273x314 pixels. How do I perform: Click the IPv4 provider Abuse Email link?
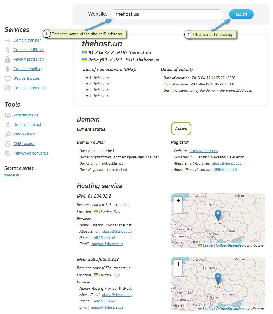pyautogui.click(x=117, y=232)
